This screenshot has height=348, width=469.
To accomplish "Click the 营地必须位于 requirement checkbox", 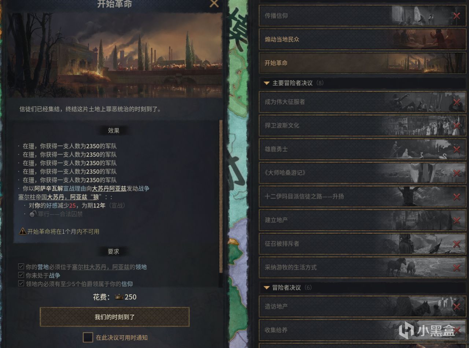I will [x=21, y=267].
